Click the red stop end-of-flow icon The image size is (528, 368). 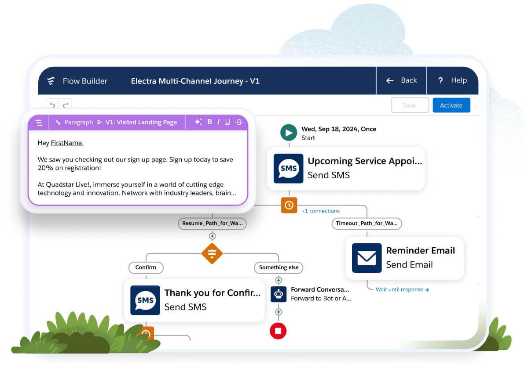[x=278, y=331]
